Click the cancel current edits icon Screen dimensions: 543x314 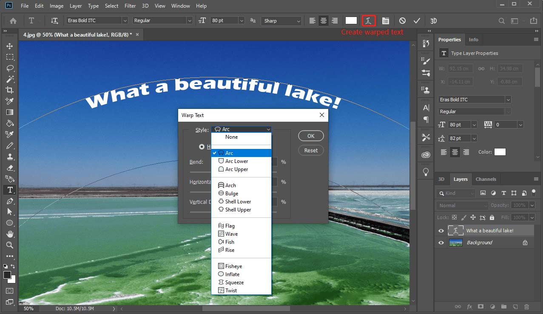click(403, 20)
